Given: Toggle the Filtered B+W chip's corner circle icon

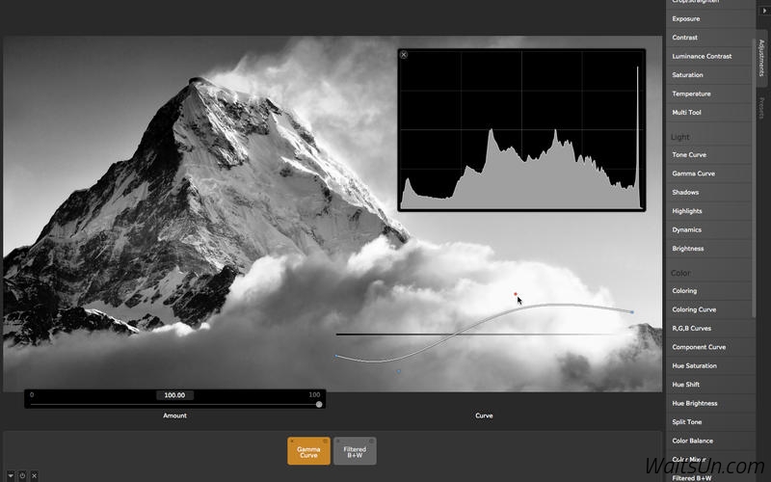Looking at the screenshot, I should click(371, 442).
